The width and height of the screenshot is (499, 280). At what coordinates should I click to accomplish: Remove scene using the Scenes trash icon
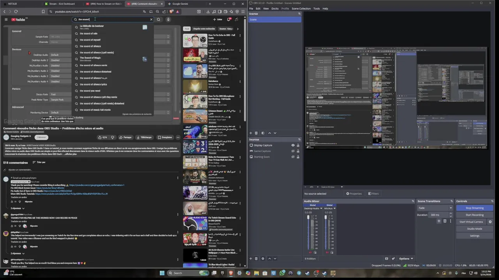coord(256,133)
